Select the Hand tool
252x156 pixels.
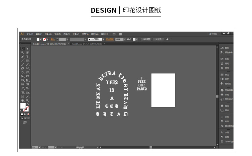coord(23,100)
